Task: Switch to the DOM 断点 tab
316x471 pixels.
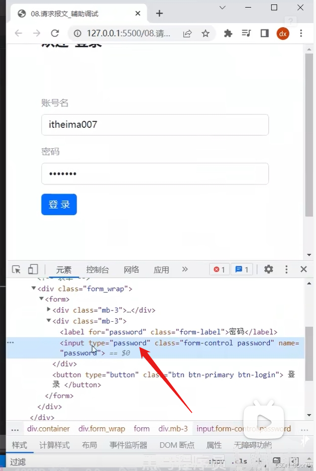Action: pyautogui.click(x=177, y=445)
